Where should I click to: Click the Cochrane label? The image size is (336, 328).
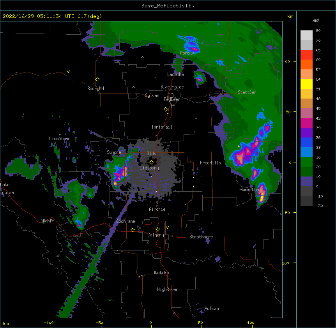point(126,221)
